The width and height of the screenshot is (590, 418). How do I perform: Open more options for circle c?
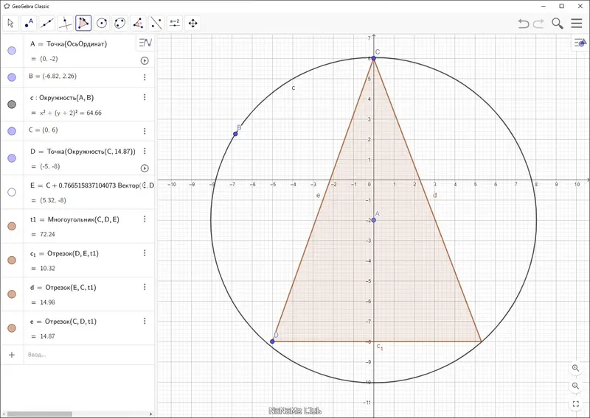pyautogui.click(x=145, y=97)
